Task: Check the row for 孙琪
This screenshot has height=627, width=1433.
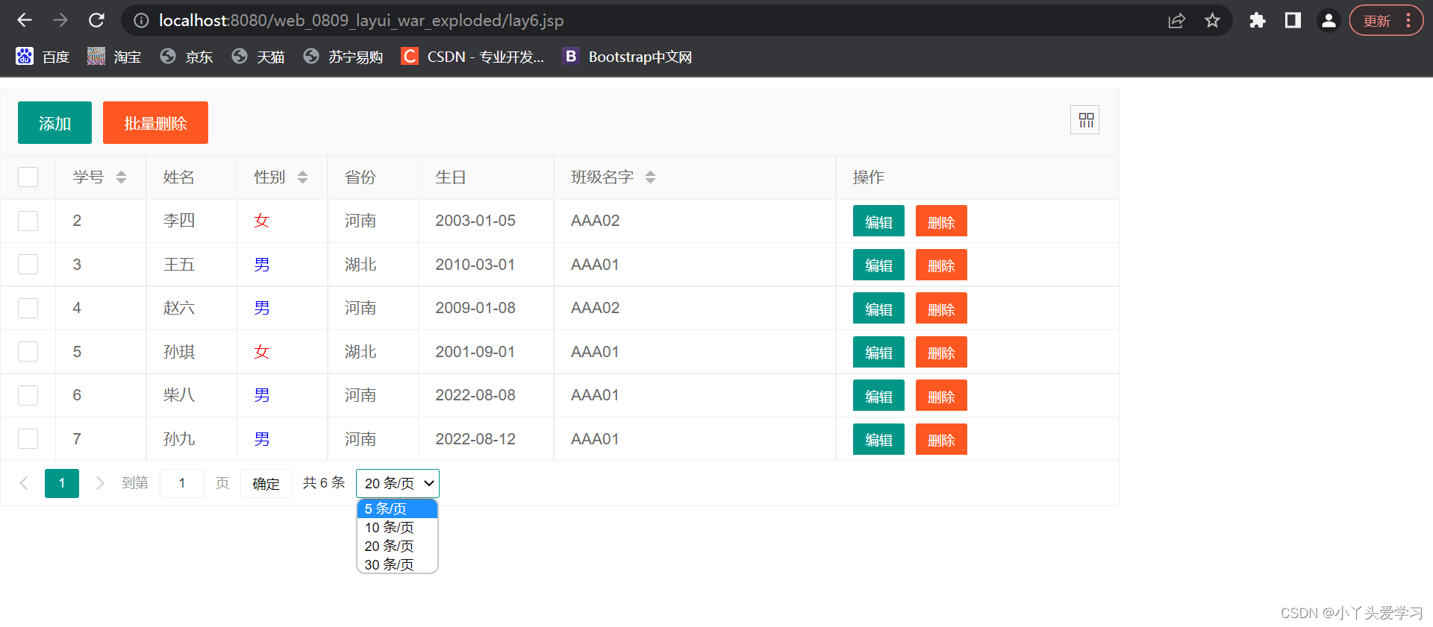Action: (x=28, y=352)
